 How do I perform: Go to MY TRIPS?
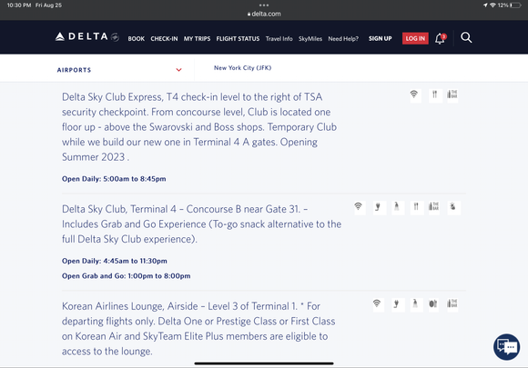click(x=197, y=39)
